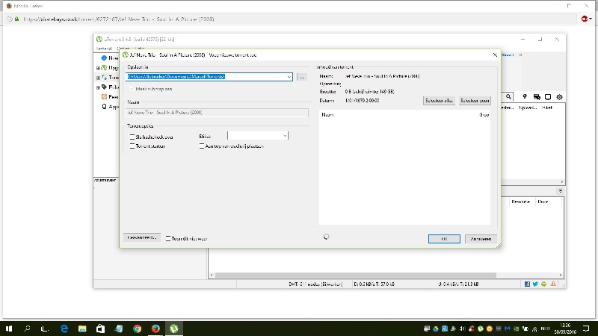
Task: Click the Upgrade uTorrent icon in sidebar
Action: click(x=104, y=67)
